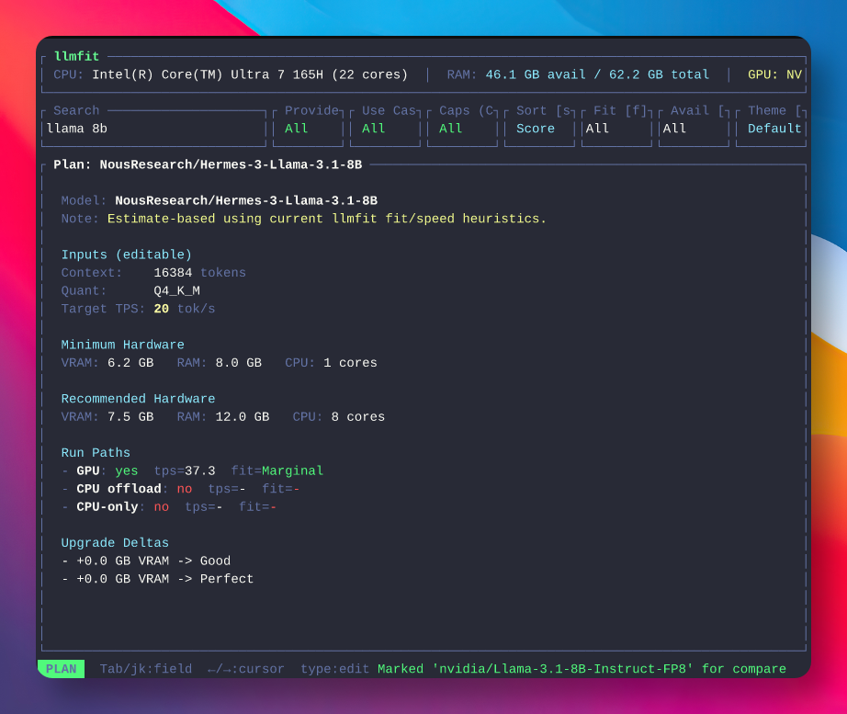
Task: Select minimum 'RAM: 8.0 GB' value
Action: point(220,363)
